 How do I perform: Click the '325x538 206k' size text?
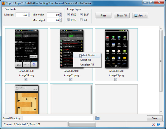pyautogui.click(x=71, y=71)
